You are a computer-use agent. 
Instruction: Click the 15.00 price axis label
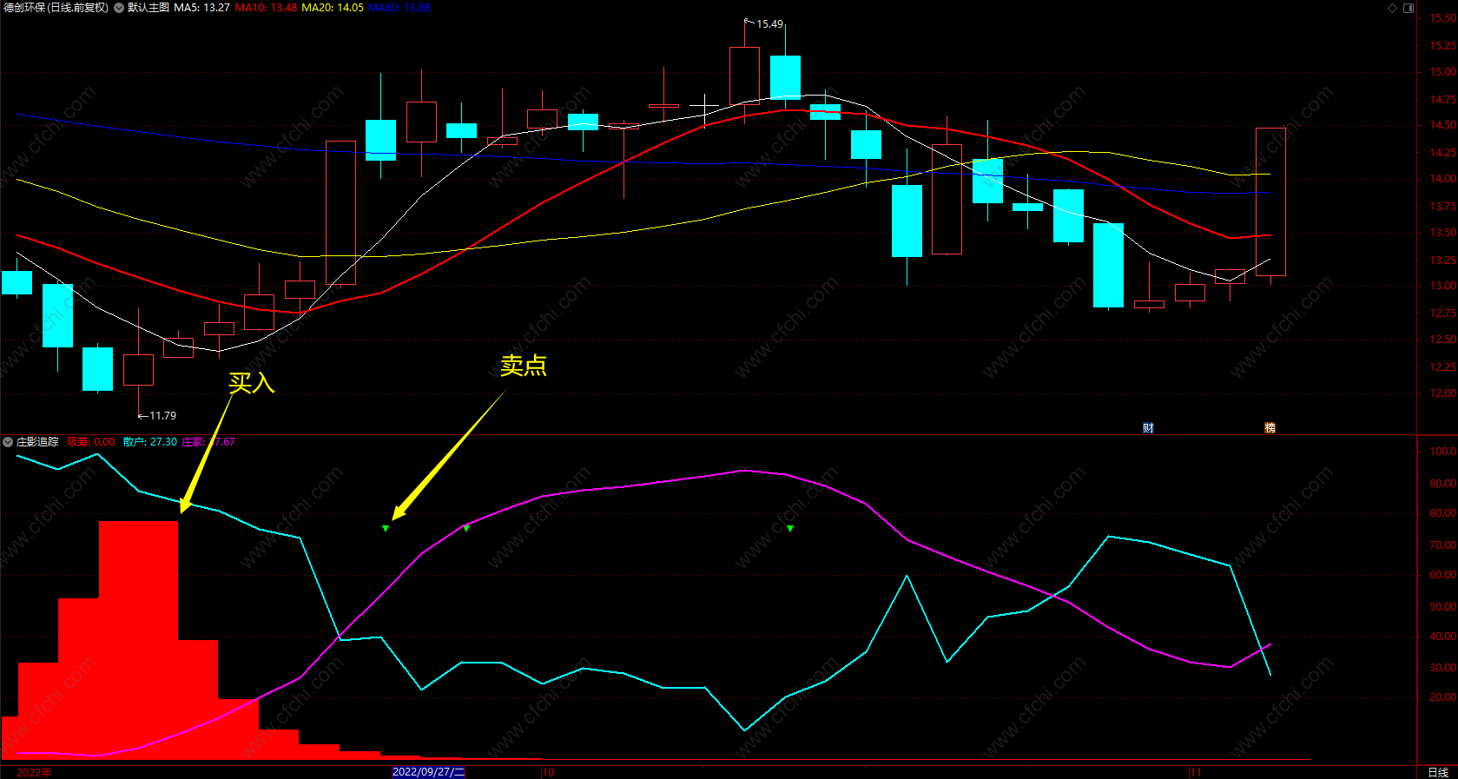click(x=1443, y=72)
